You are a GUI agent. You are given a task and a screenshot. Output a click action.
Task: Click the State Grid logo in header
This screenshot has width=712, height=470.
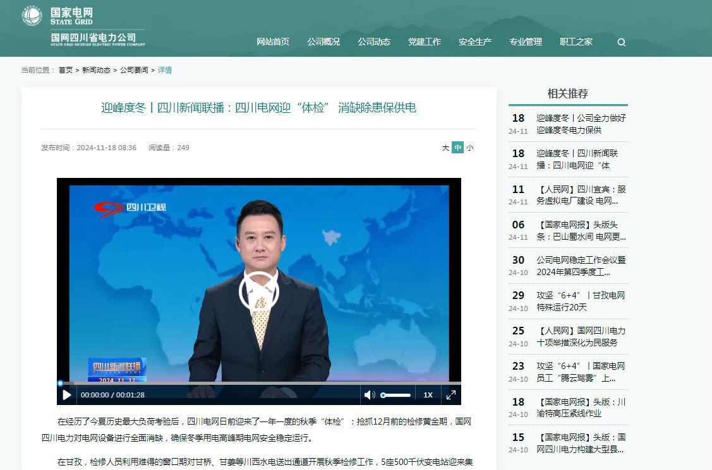coord(84,26)
